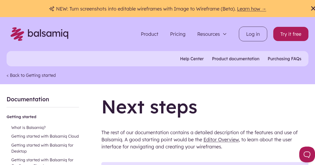The height and width of the screenshot is (165, 315).
Task: Open the Pricing page
Action: pyautogui.click(x=178, y=34)
